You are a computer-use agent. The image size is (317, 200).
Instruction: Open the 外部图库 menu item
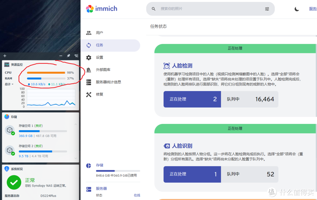click(x=89, y=70)
